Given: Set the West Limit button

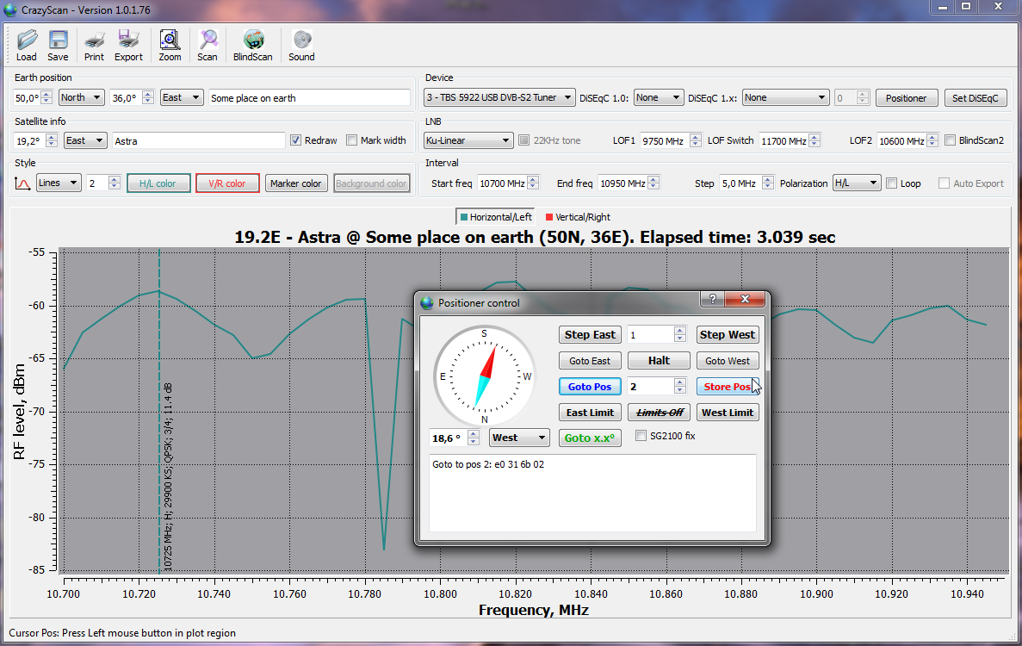Looking at the screenshot, I should [728, 413].
